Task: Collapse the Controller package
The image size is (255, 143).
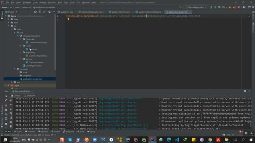Action: pyautogui.click(x=21, y=39)
